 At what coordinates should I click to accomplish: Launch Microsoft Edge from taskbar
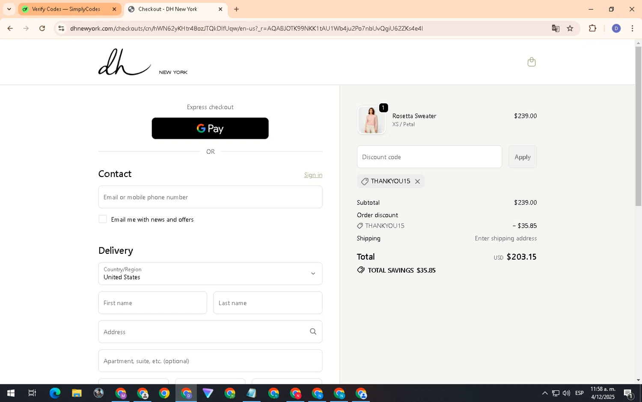pos(55,393)
